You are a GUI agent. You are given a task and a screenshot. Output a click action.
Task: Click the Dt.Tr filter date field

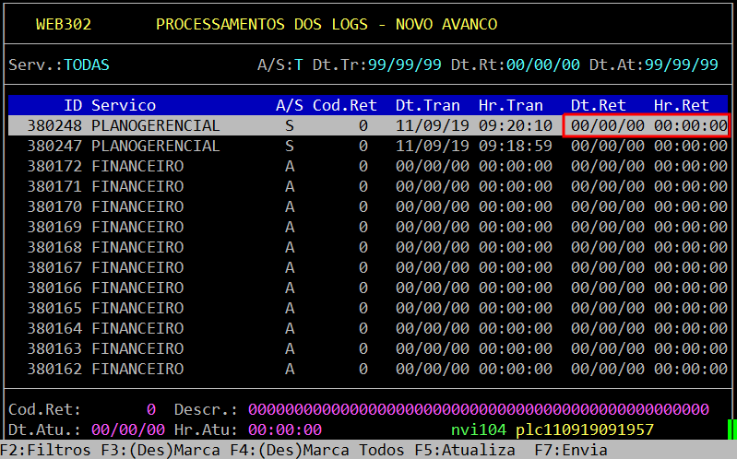point(405,65)
